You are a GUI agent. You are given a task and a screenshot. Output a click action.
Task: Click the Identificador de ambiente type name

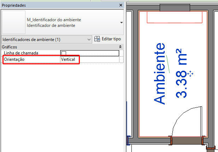click(51, 25)
